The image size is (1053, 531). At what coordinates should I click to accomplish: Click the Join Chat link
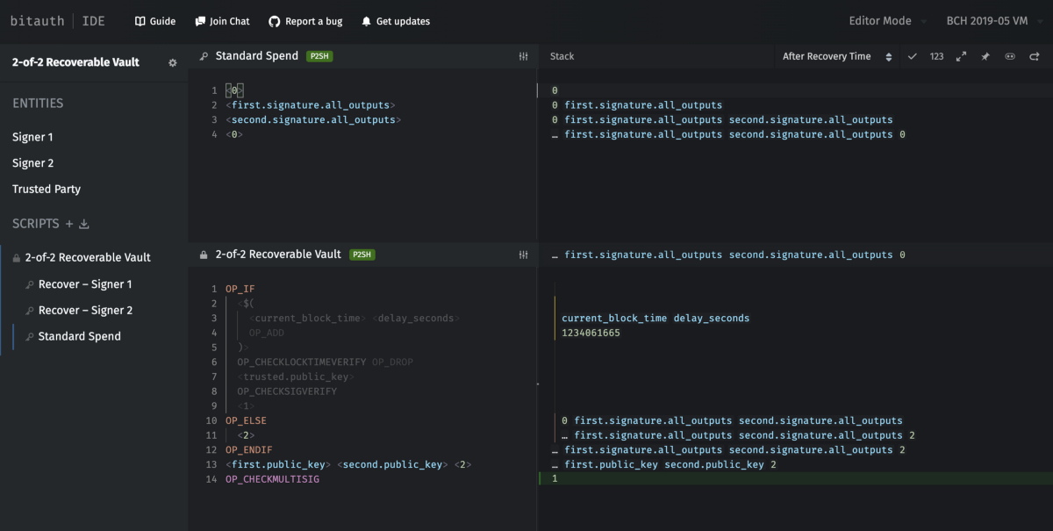(222, 21)
